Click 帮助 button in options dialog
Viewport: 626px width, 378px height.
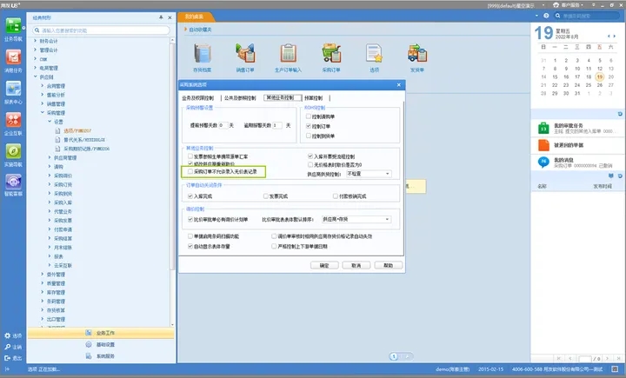click(388, 265)
